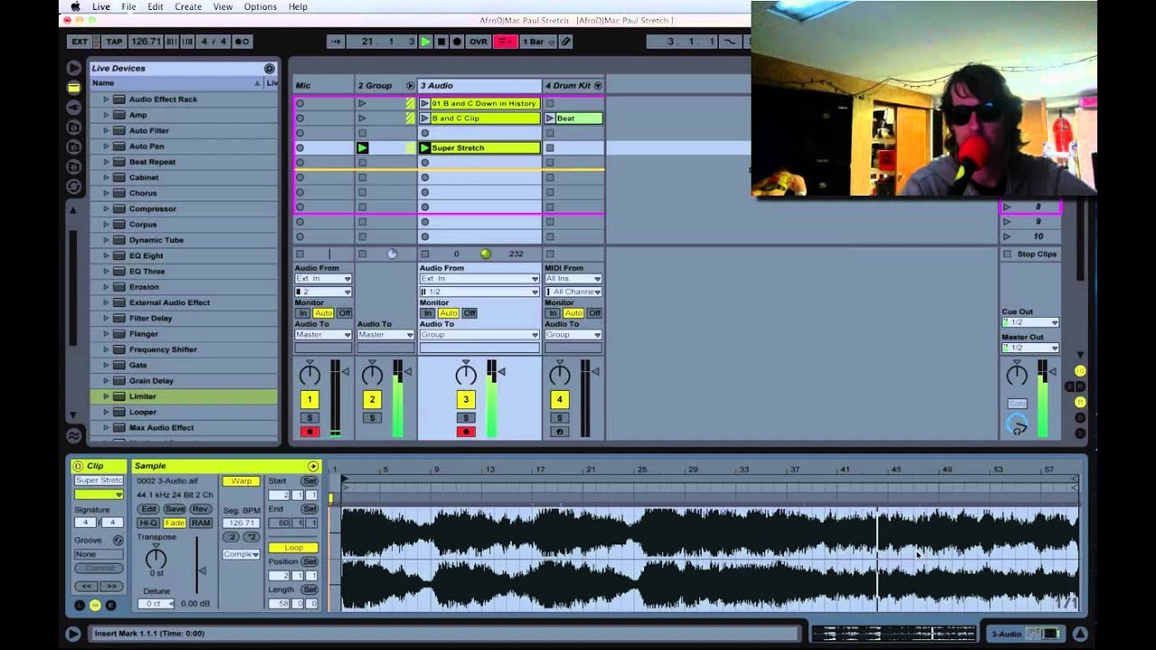
Task: Solo track 2 with the S button
Action: 372,418
